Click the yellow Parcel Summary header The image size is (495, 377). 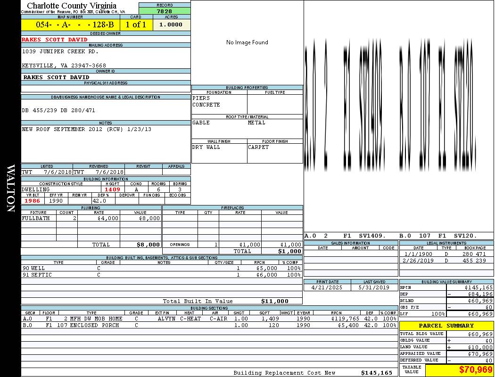(446, 326)
